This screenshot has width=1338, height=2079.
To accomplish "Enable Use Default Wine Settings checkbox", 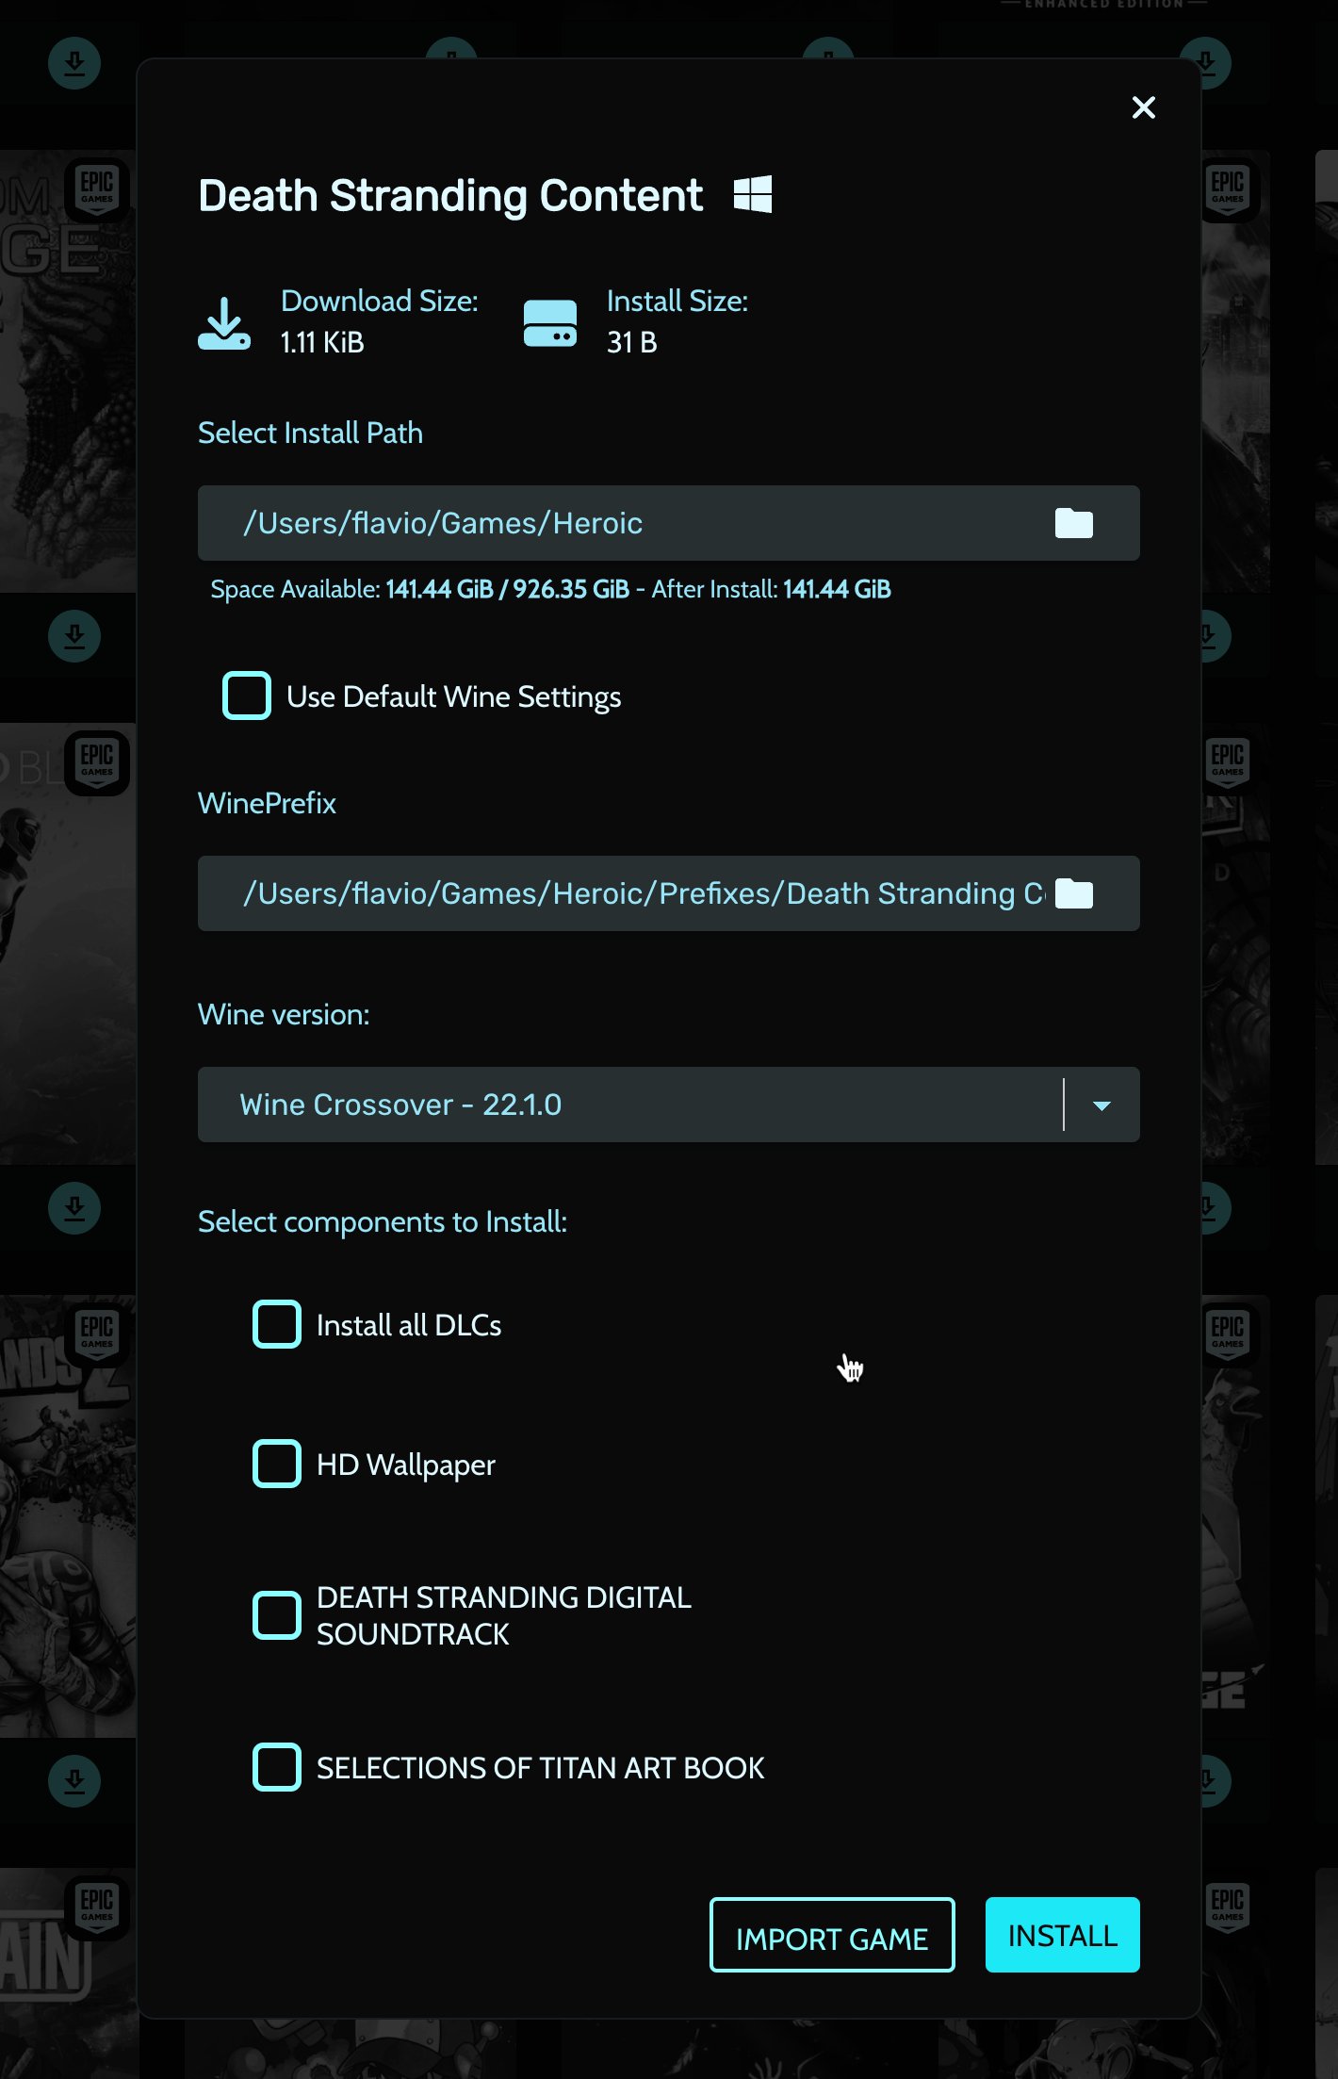I will [247, 696].
